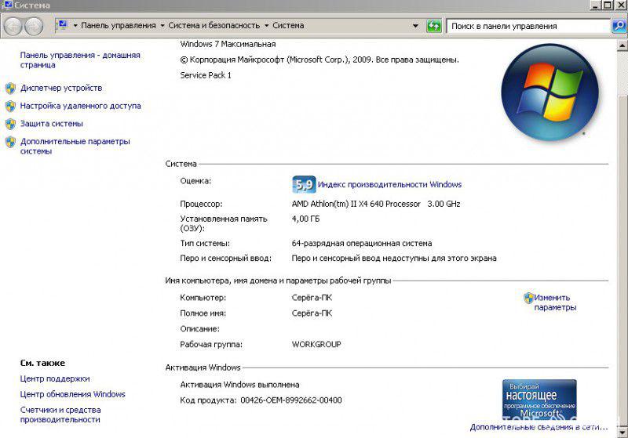The width and height of the screenshot is (628, 438).
Task: Select the Панель управления breadcrumb
Action: tap(119, 25)
